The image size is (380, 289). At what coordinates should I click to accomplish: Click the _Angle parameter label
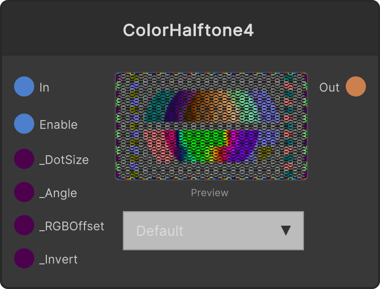tap(58, 194)
